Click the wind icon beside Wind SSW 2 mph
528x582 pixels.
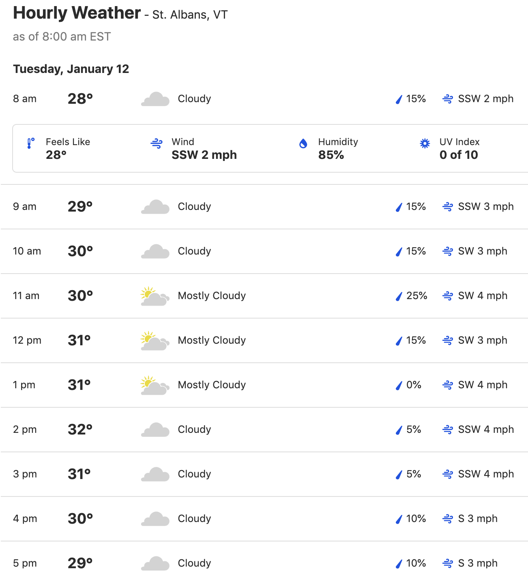(157, 143)
